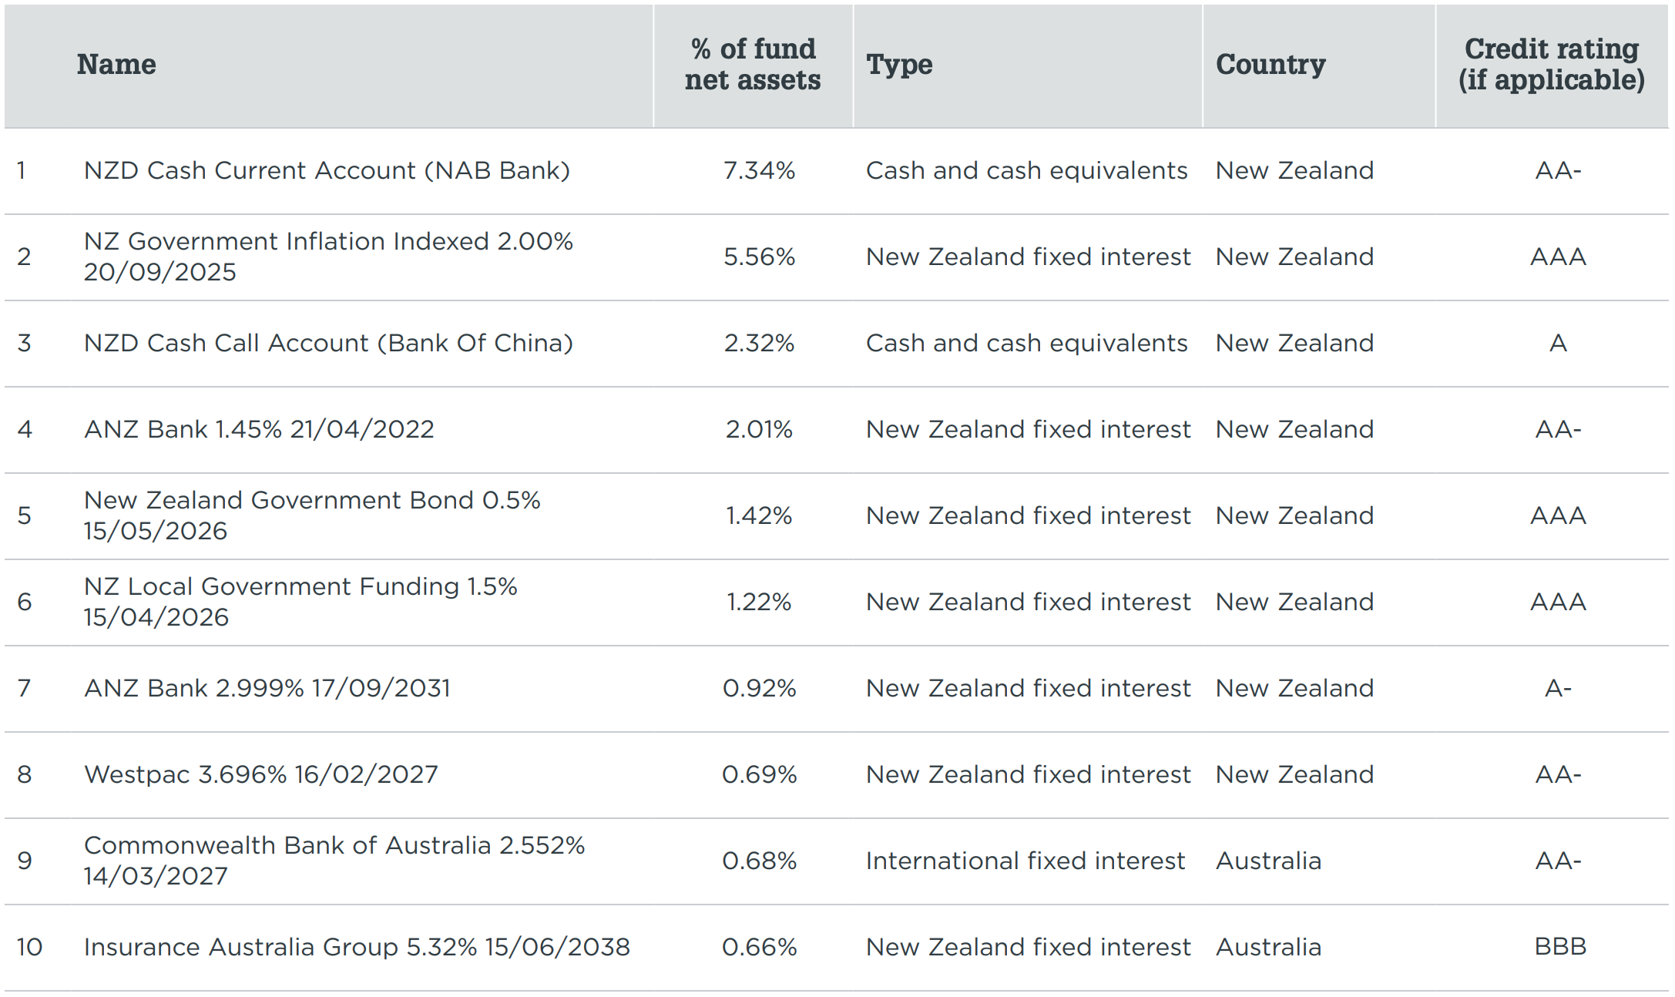Viewport: 1675px width, 997px height.
Task: Select the BBB credit rating cell
Action: pos(1559,947)
